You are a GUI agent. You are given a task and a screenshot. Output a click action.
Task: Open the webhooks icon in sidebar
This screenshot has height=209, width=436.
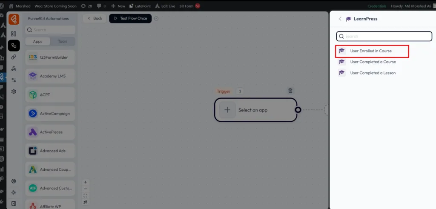coord(14,69)
